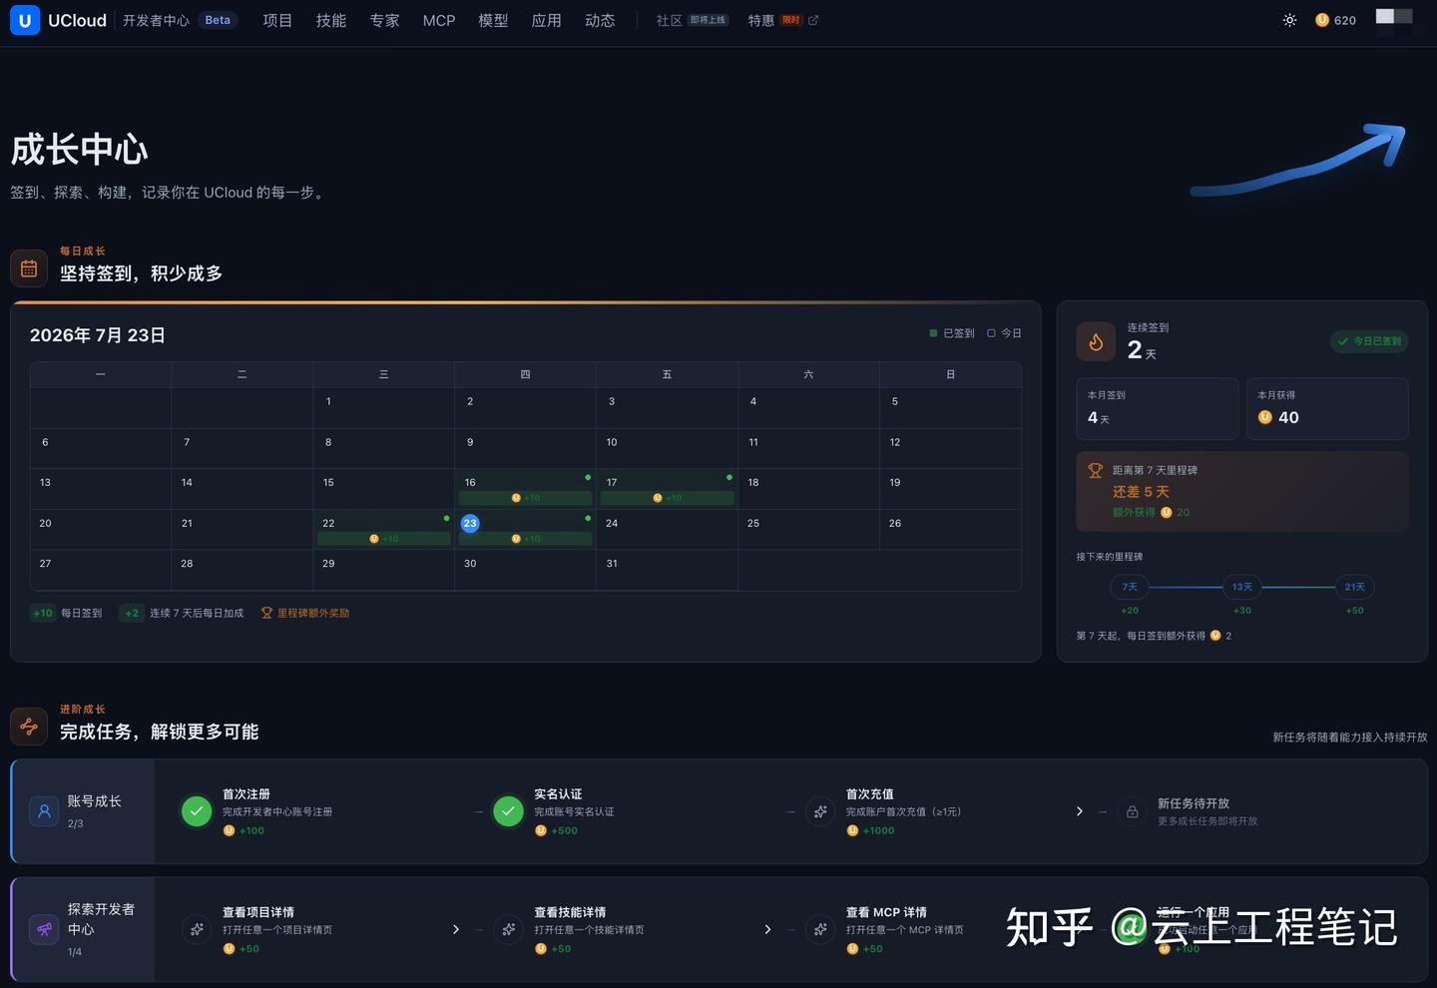Click the sparkle icon for 查看技能详情
Viewport: 1437px width, 988px height.
pyautogui.click(x=508, y=929)
